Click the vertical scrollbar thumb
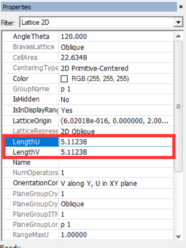 point(178,106)
